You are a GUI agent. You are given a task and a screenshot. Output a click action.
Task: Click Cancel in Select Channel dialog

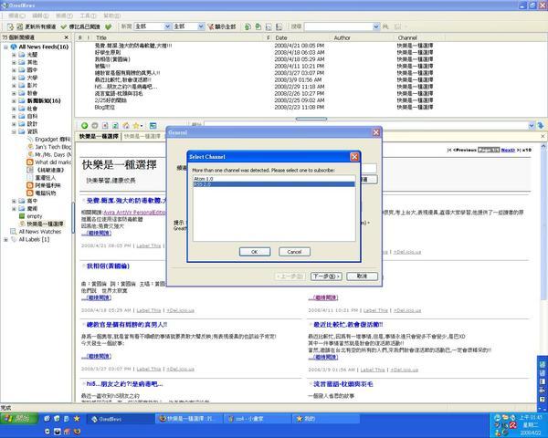(x=294, y=252)
